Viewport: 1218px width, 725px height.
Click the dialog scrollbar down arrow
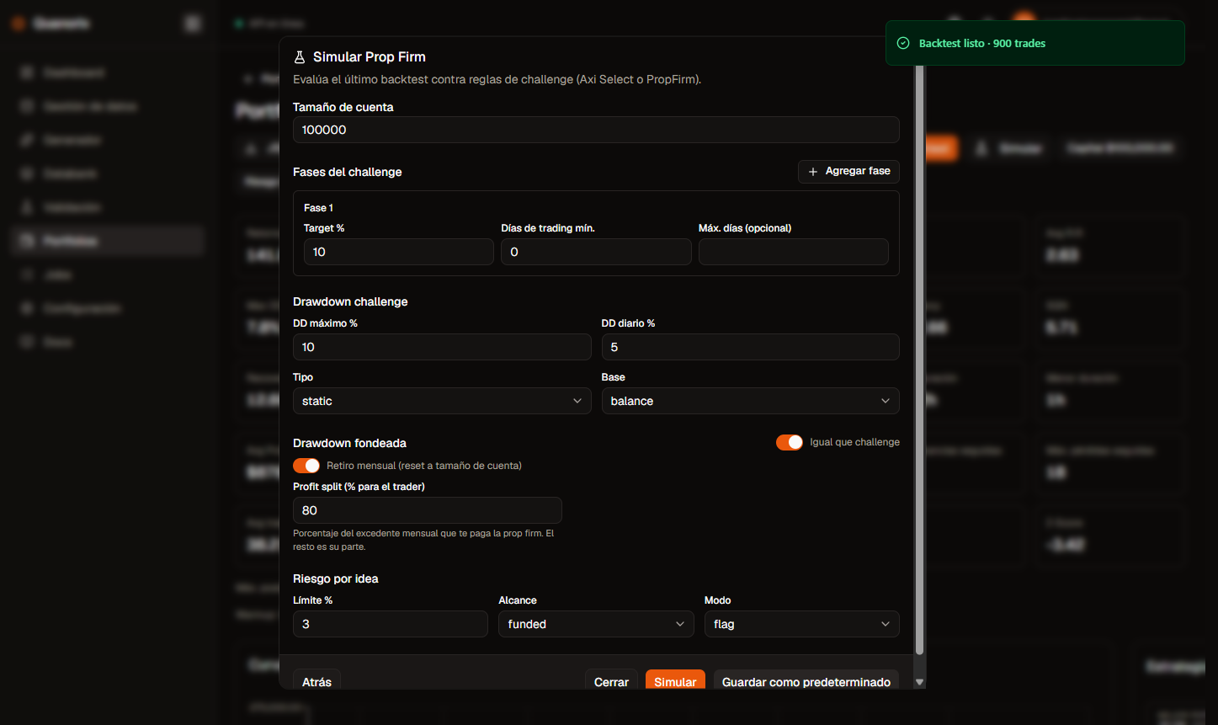pyautogui.click(x=919, y=682)
